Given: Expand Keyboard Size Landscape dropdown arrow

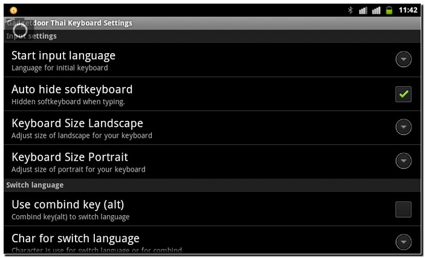Looking at the screenshot, I should [403, 127].
